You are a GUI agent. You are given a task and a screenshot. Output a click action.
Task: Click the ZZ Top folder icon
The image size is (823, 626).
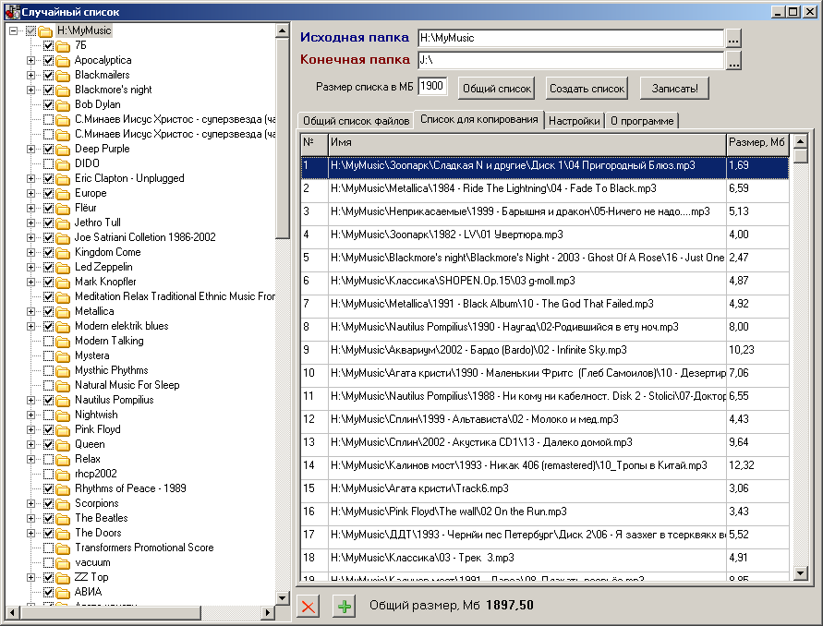point(63,578)
